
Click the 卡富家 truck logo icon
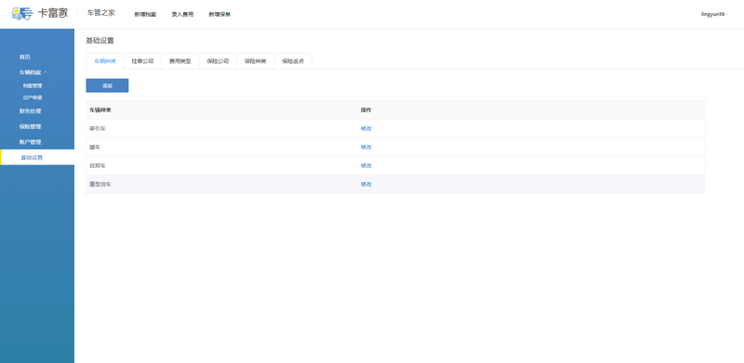[22, 13]
